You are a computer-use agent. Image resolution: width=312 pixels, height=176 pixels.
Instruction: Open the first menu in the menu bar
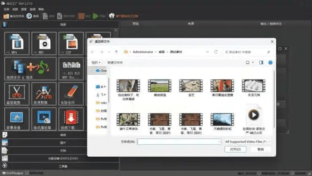point(7,9)
